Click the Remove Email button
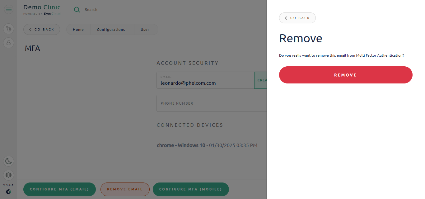 coord(125,189)
